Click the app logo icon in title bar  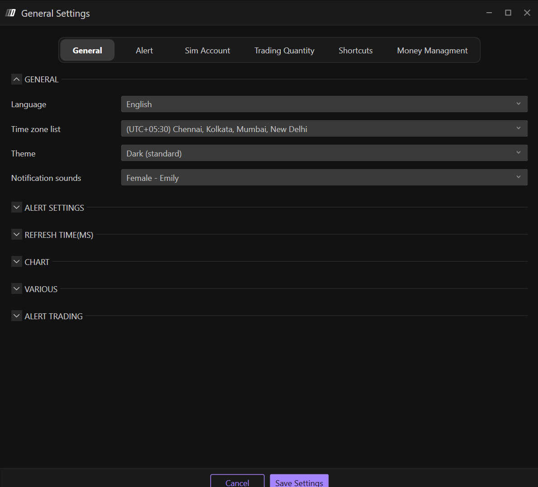(10, 13)
